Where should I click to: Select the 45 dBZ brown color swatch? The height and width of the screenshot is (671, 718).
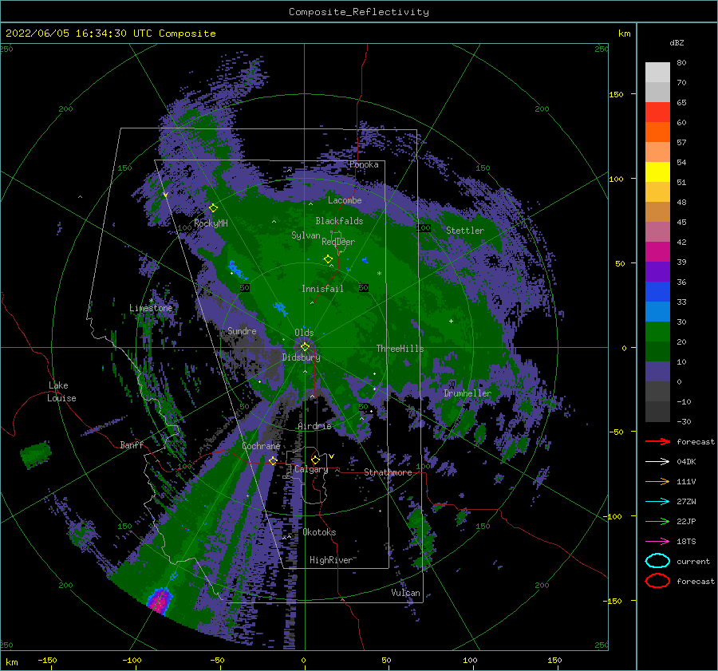(x=657, y=211)
